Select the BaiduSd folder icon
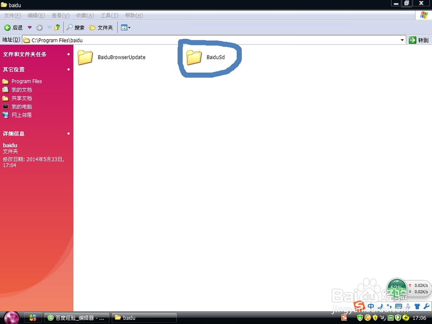 pyautogui.click(x=194, y=57)
